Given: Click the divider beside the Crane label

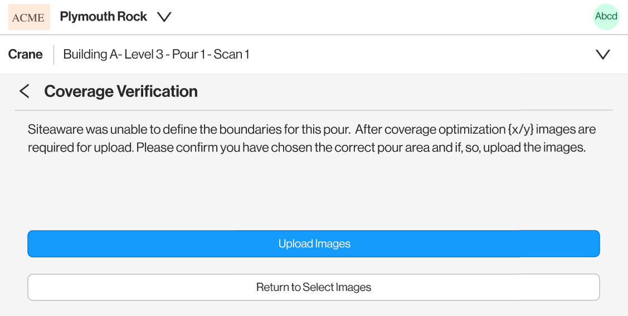Looking at the screenshot, I should tap(54, 55).
